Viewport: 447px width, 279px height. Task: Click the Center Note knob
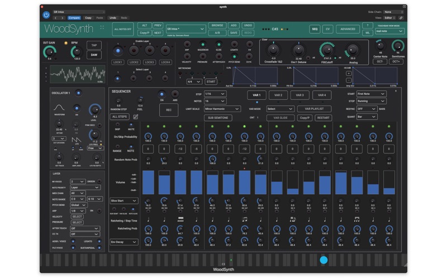click(x=380, y=46)
